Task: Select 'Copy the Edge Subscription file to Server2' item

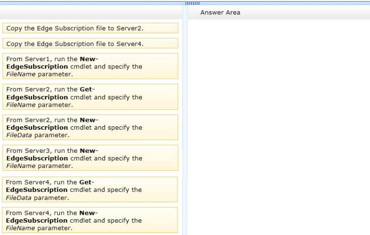Action: (x=90, y=28)
